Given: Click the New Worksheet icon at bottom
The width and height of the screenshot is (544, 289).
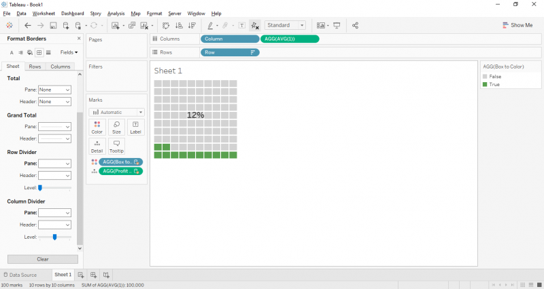Looking at the screenshot, I should (x=81, y=275).
